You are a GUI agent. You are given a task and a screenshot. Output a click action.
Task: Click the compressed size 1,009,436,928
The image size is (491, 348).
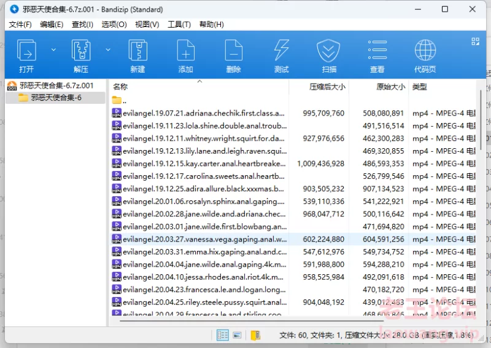click(320, 164)
